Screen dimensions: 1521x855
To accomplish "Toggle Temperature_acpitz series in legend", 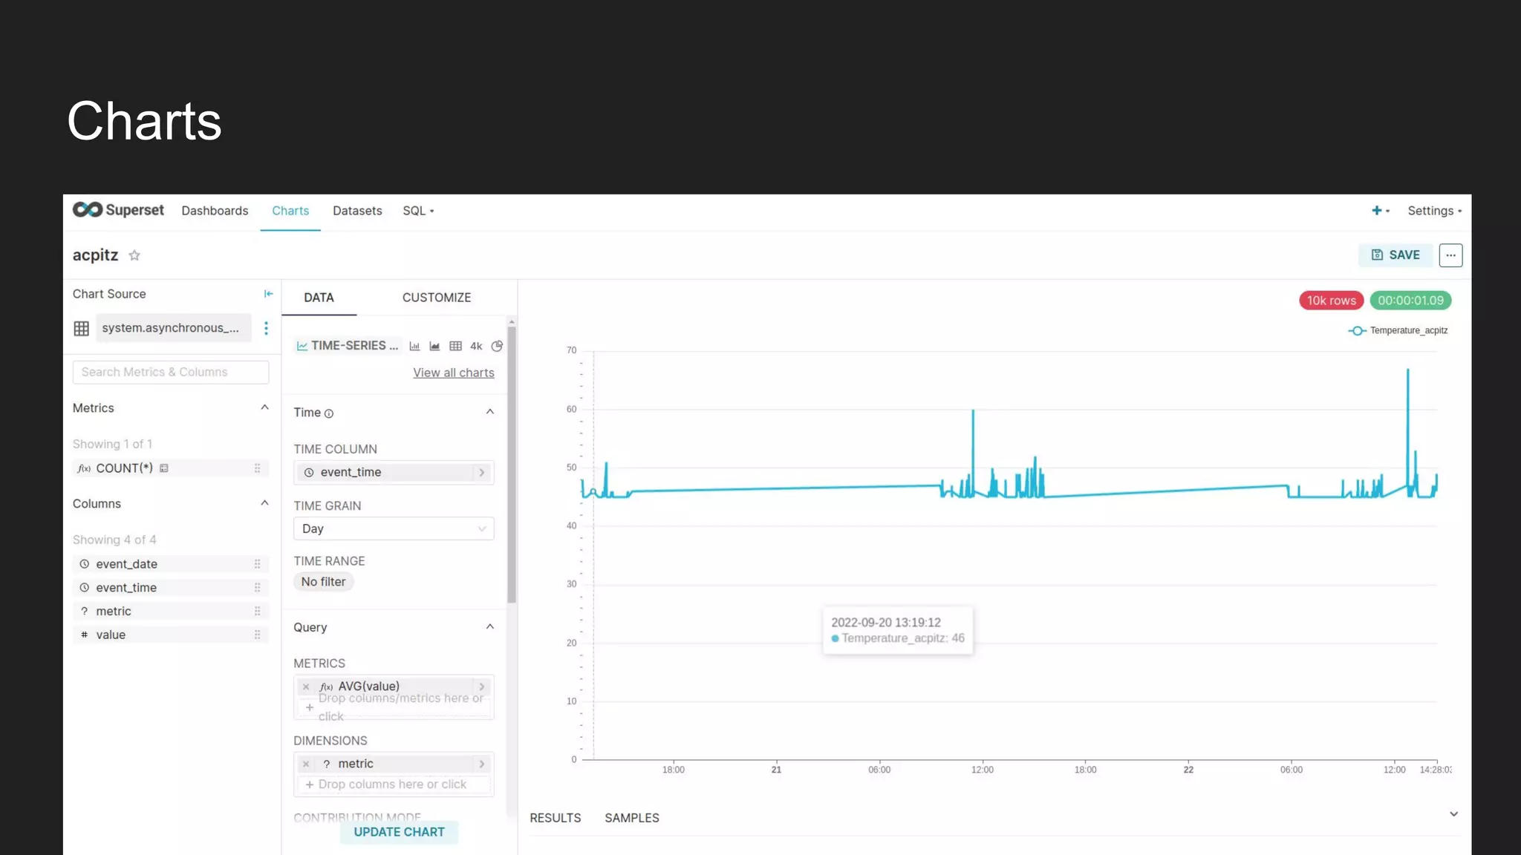I will click(1398, 330).
